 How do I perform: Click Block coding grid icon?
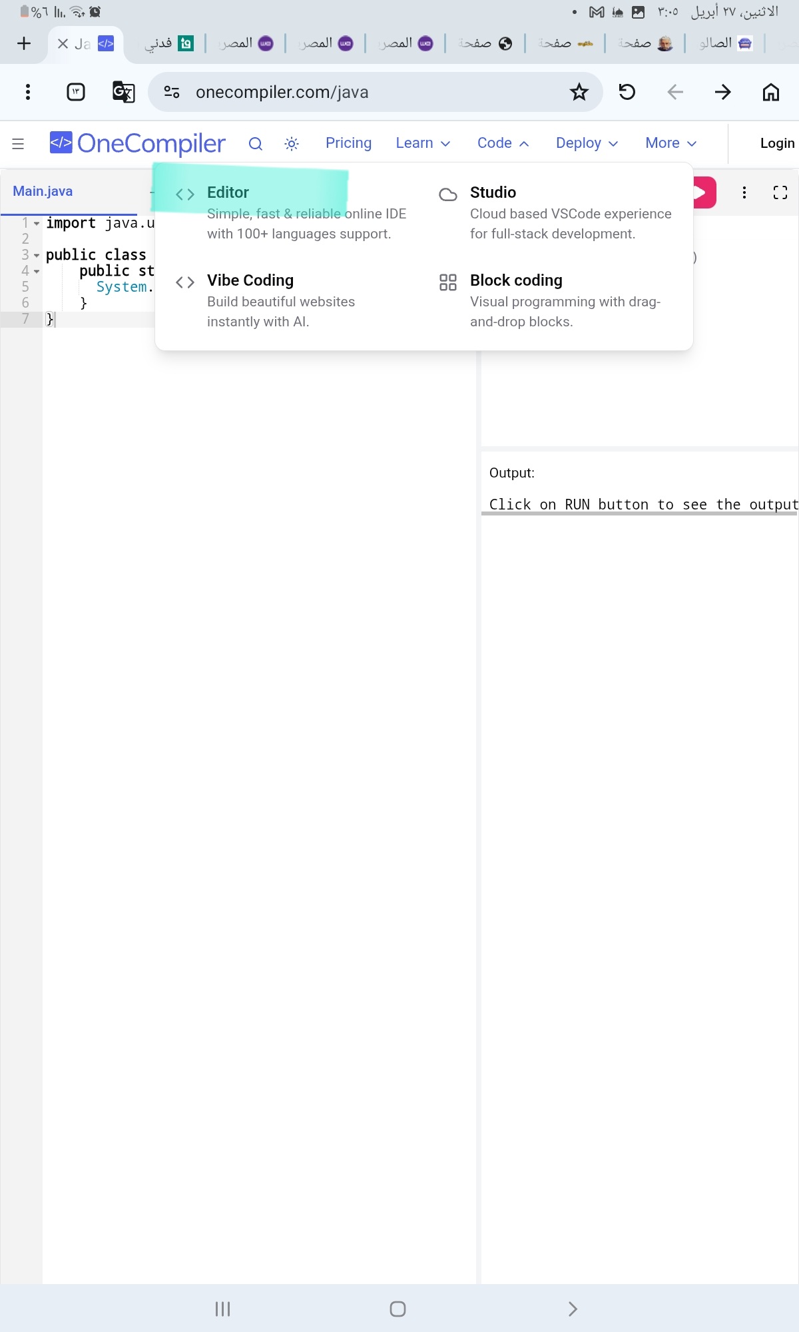tap(448, 282)
